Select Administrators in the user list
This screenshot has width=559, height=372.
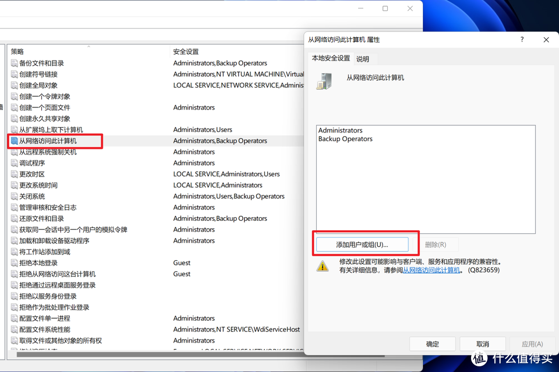[x=340, y=130]
